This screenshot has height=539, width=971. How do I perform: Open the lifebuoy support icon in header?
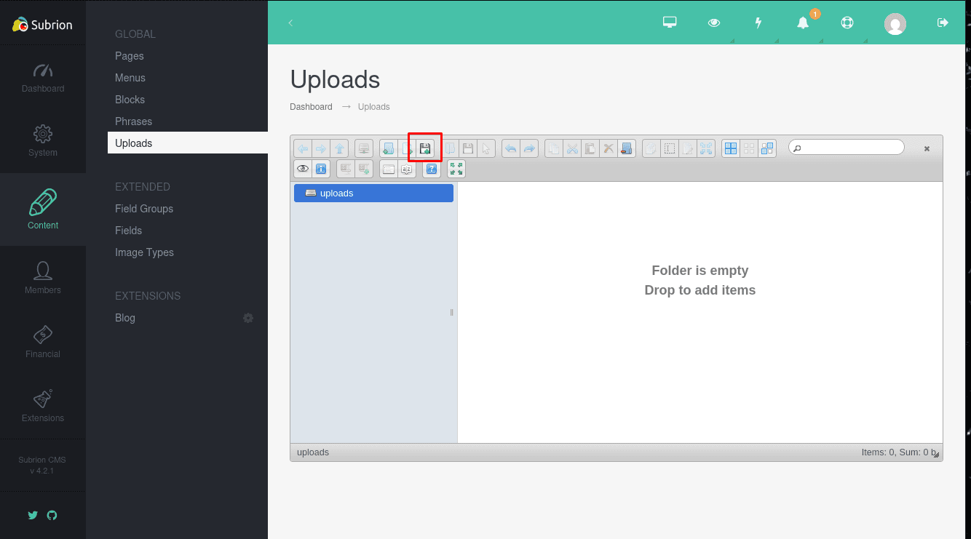847,23
